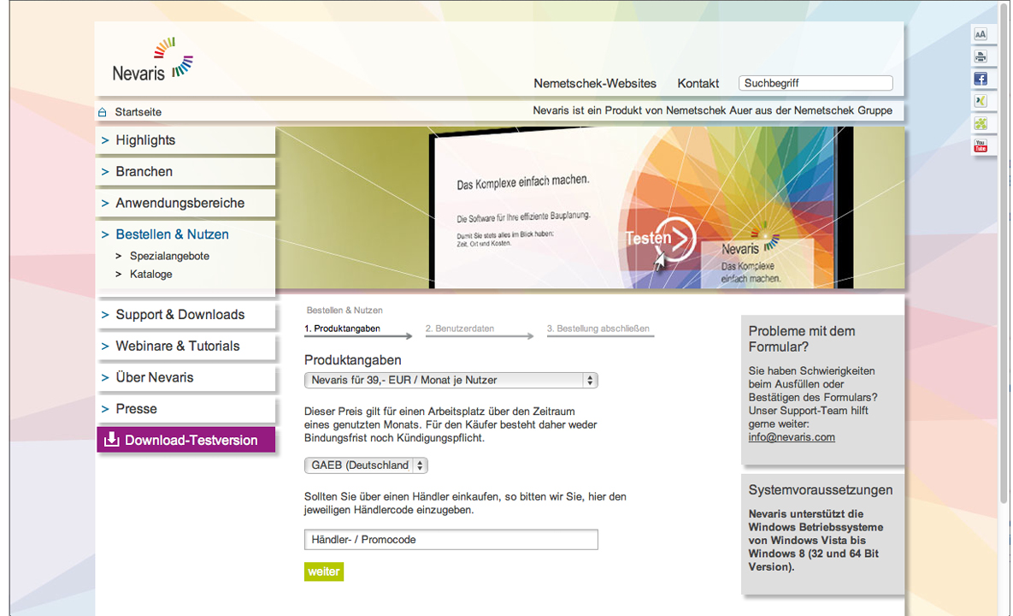
Task: Click the Testen arrow circle in banner
Action: [x=675, y=239]
